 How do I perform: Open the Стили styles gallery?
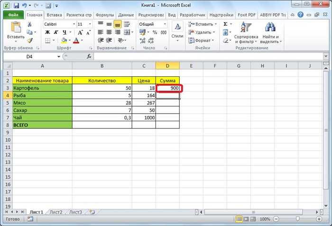(177, 32)
